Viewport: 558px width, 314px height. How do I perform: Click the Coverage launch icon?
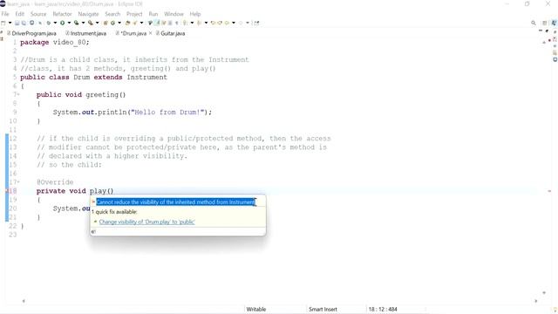pos(77,23)
